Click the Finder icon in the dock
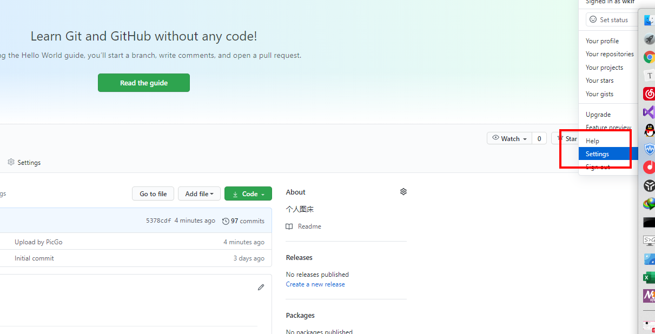The width and height of the screenshot is (655, 334). pos(649,21)
